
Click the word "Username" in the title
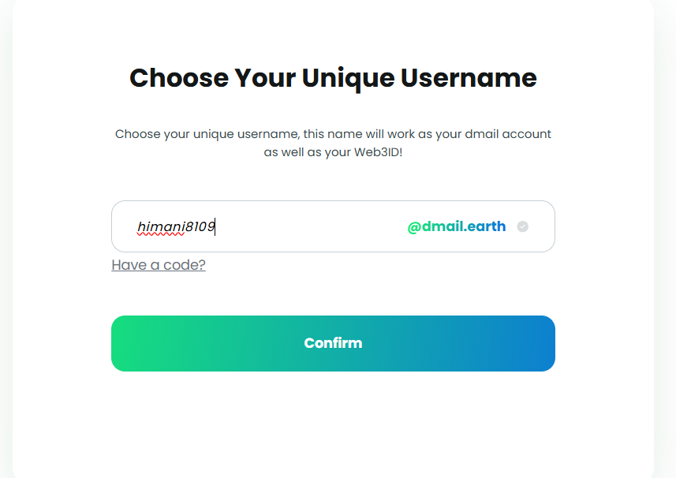(469, 78)
